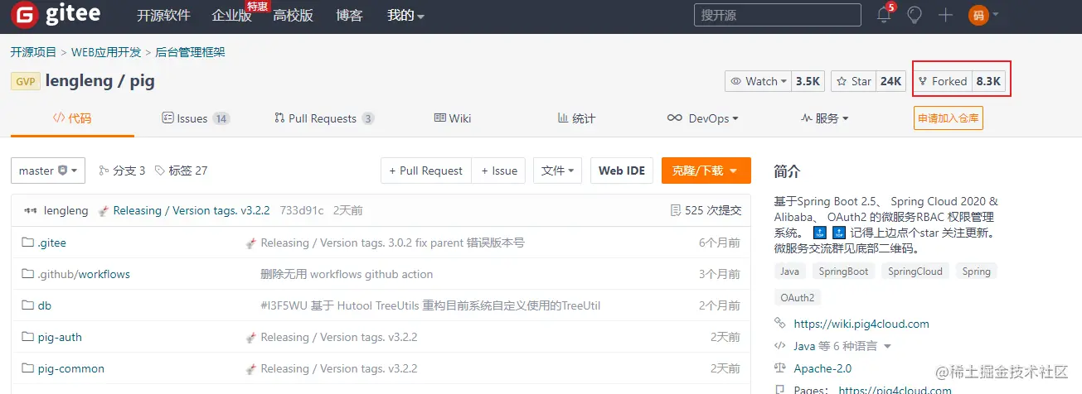
Task: Expand the 文件 dropdown
Action: (557, 171)
